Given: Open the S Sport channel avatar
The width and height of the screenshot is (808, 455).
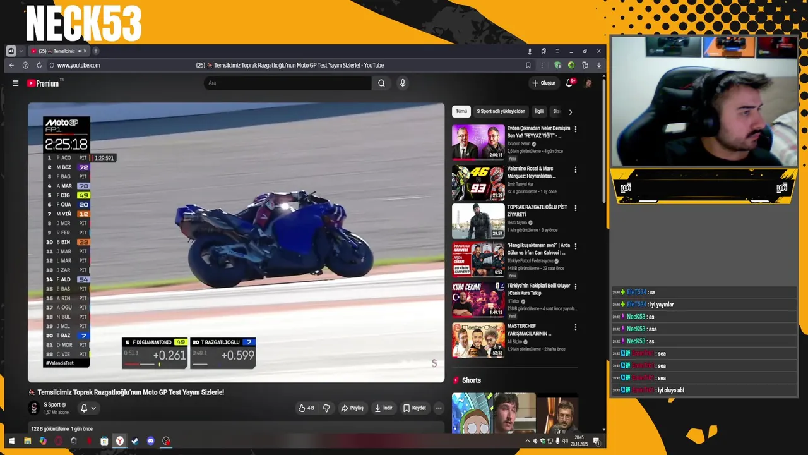Looking at the screenshot, I should point(34,408).
